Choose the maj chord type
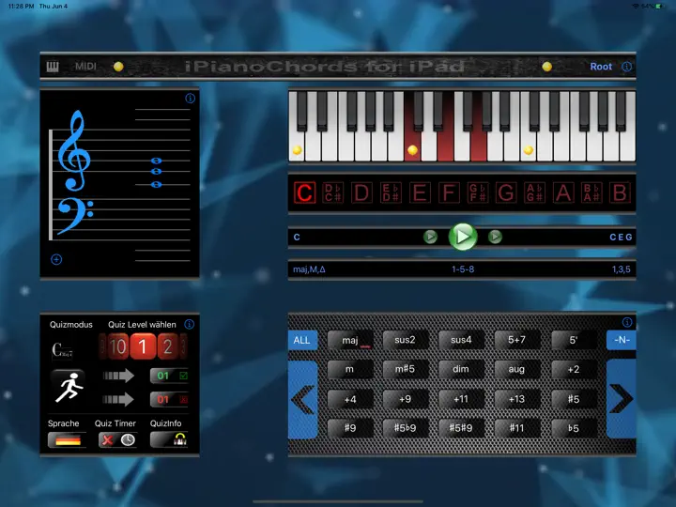The height and width of the screenshot is (507, 676). (350, 340)
